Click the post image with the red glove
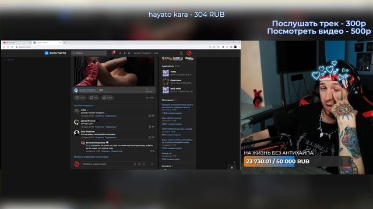 click(x=114, y=71)
